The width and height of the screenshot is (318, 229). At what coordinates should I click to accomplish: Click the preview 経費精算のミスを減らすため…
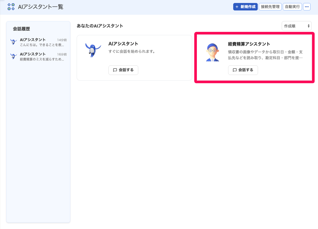tap(42, 59)
